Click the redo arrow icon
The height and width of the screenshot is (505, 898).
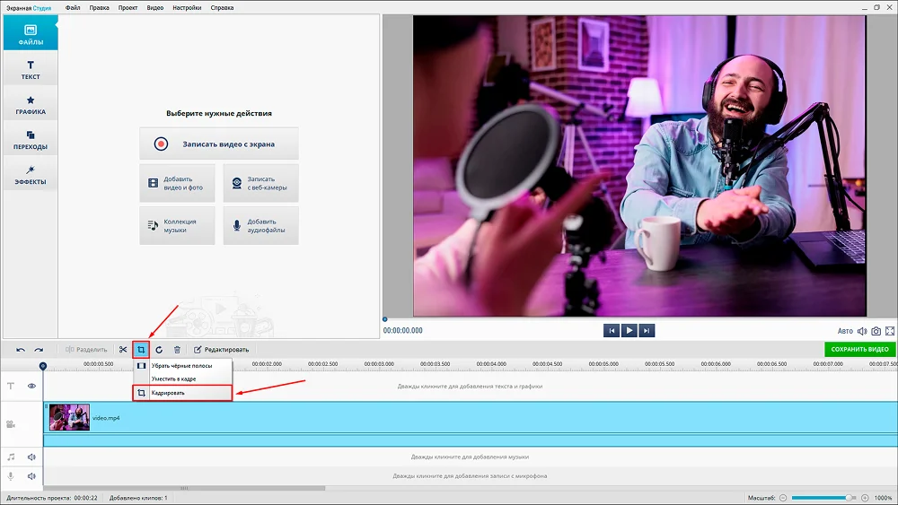[x=39, y=350]
